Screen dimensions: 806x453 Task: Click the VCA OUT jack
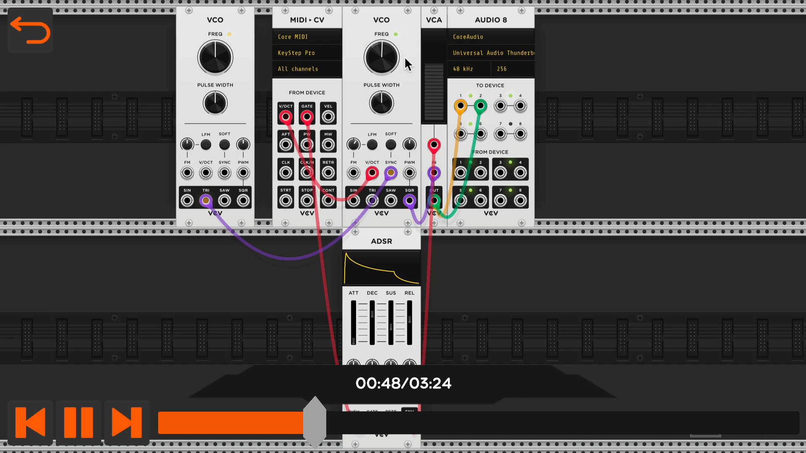pos(434,200)
